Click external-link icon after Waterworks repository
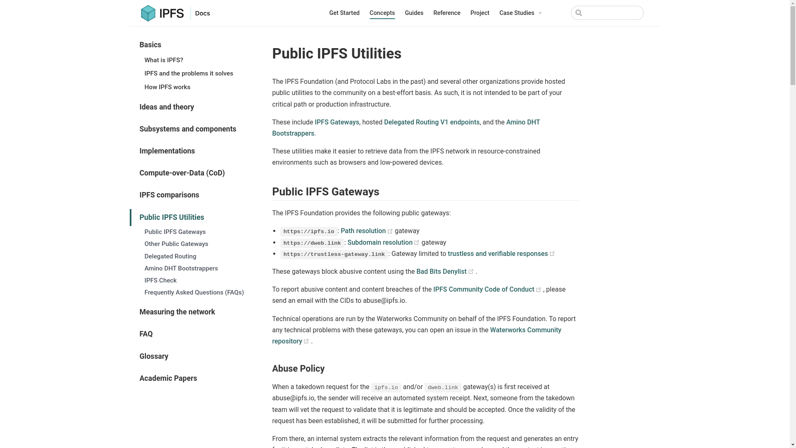The width and height of the screenshot is (796, 448). click(x=306, y=341)
